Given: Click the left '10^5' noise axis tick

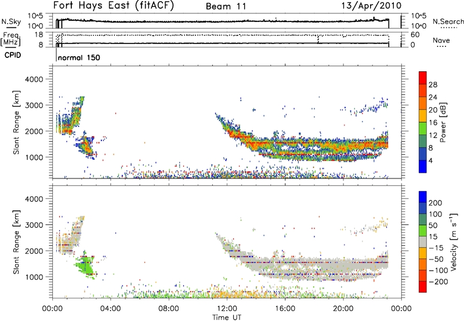Looking at the screenshot, I should click(x=35, y=16).
